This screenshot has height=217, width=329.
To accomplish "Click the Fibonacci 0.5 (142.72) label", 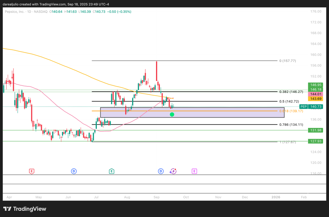I will pos(289,101).
